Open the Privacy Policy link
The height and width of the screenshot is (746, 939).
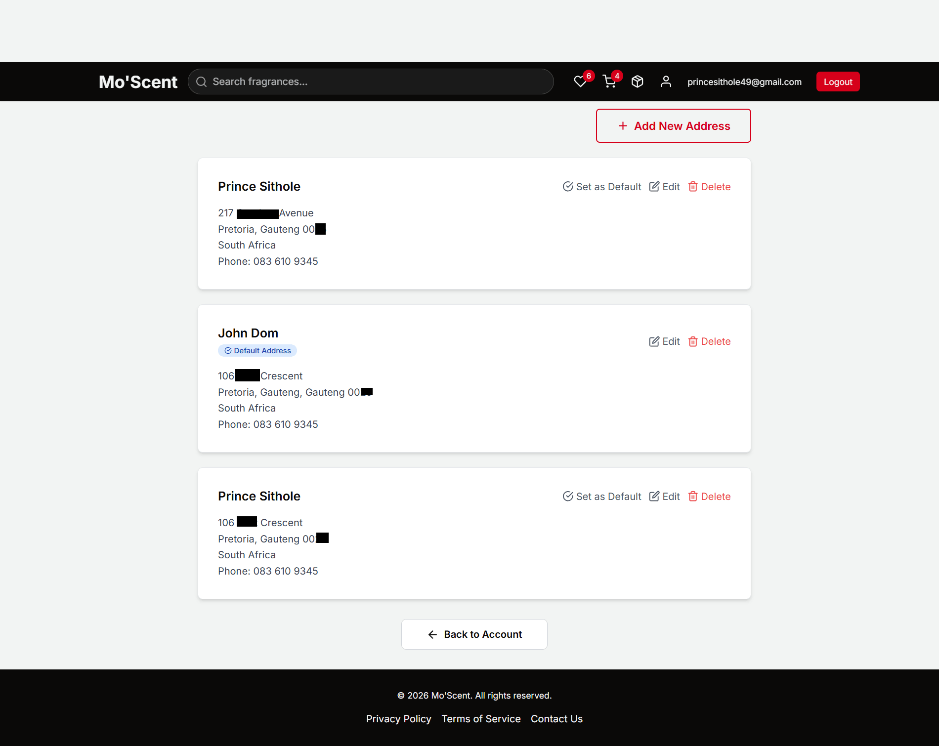[x=398, y=719]
